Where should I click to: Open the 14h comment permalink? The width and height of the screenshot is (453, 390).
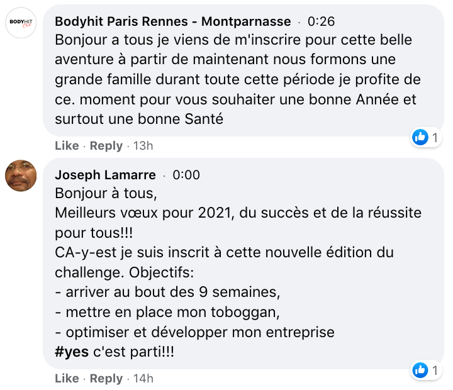[143, 379]
